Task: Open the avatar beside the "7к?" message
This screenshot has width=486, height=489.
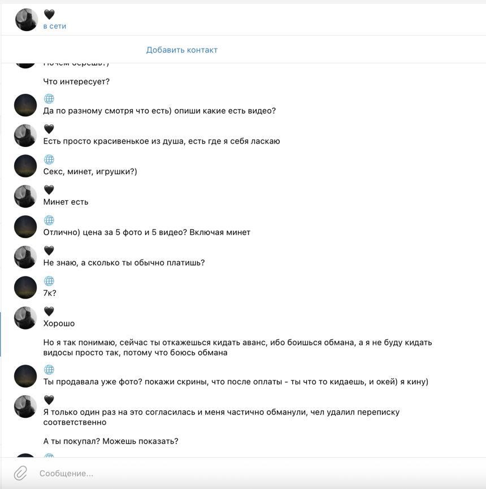Action: [25, 288]
